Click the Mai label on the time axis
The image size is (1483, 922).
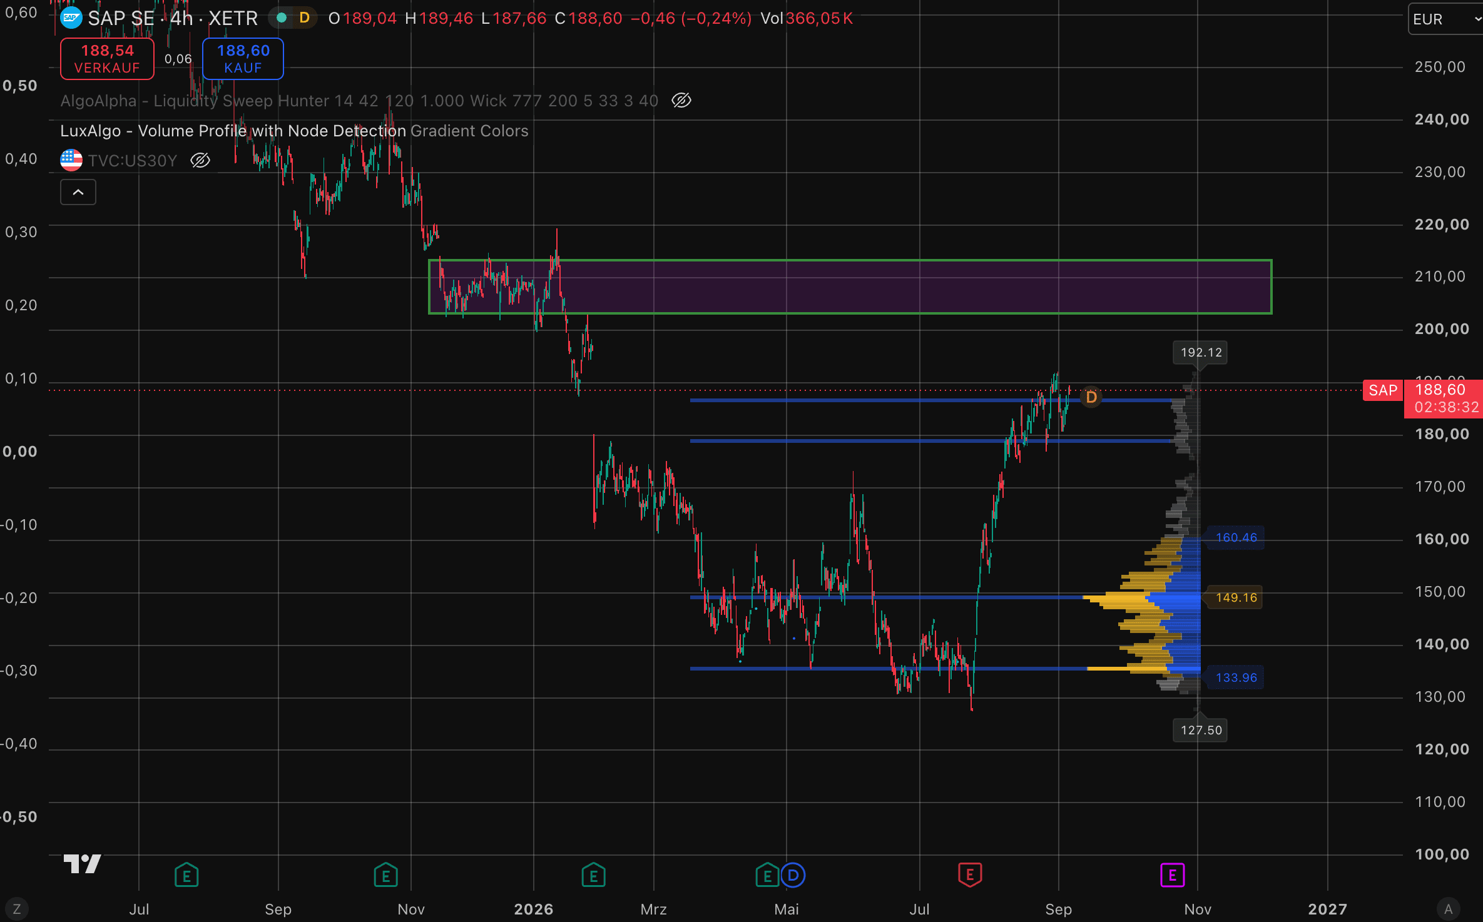[787, 909]
